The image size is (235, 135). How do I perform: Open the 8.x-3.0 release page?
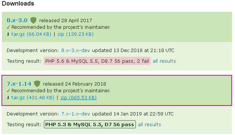point(17,20)
